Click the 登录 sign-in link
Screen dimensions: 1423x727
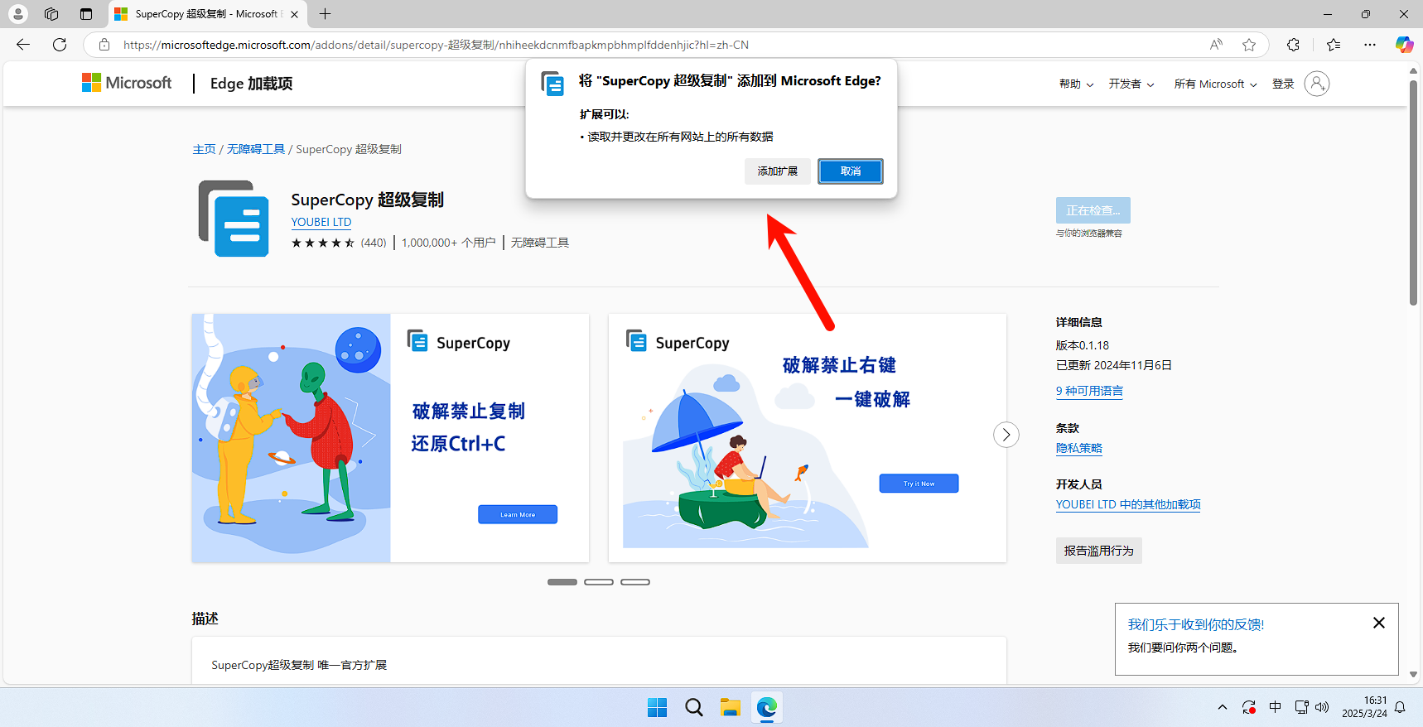[1283, 84]
